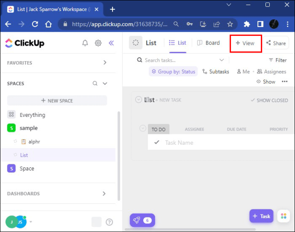
Task: Click the share page icon in address bar
Action: tap(216, 24)
